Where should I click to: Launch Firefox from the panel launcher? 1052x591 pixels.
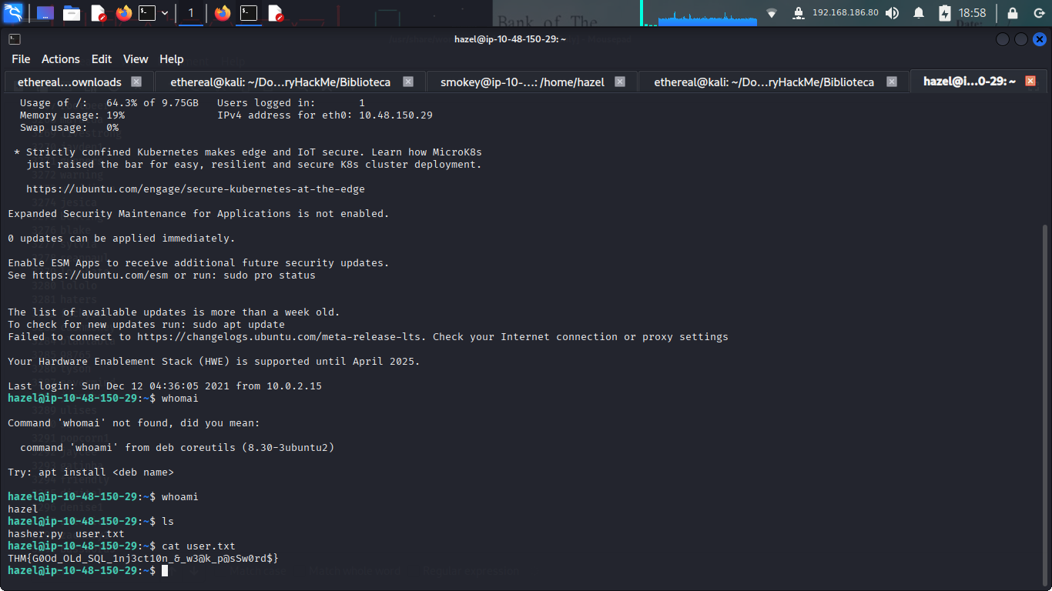point(123,13)
